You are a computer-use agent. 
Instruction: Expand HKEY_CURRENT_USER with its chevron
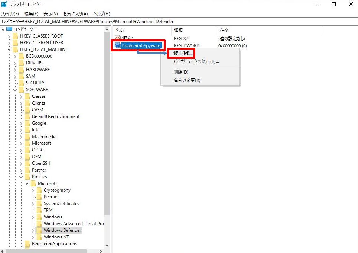pos(9,43)
